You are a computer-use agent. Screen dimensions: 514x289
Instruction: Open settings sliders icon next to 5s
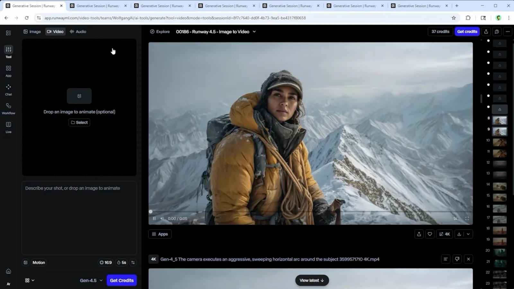click(x=133, y=262)
